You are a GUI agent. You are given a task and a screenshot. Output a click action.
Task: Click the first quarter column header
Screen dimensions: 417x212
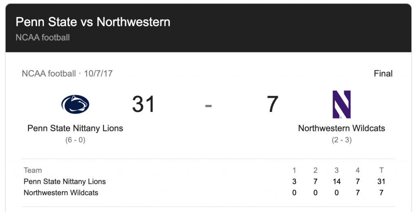294,170
